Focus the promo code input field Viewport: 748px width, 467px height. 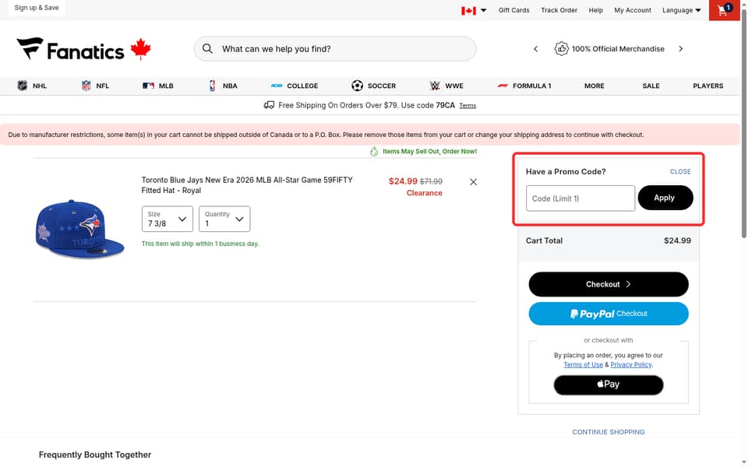tap(580, 198)
